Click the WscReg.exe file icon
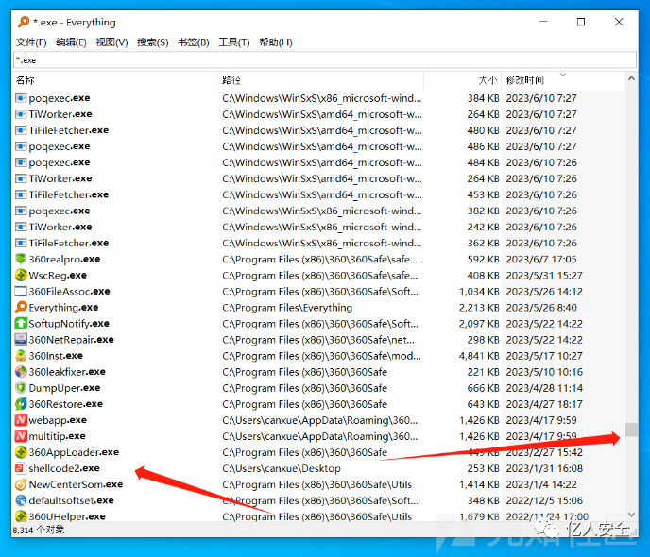This screenshot has height=557, width=650. (x=21, y=275)
